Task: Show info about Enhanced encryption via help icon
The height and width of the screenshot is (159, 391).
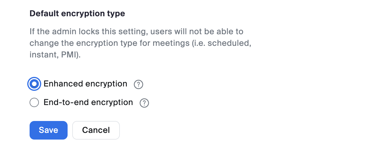Action: pyautogui.click(x=138, y=84)
